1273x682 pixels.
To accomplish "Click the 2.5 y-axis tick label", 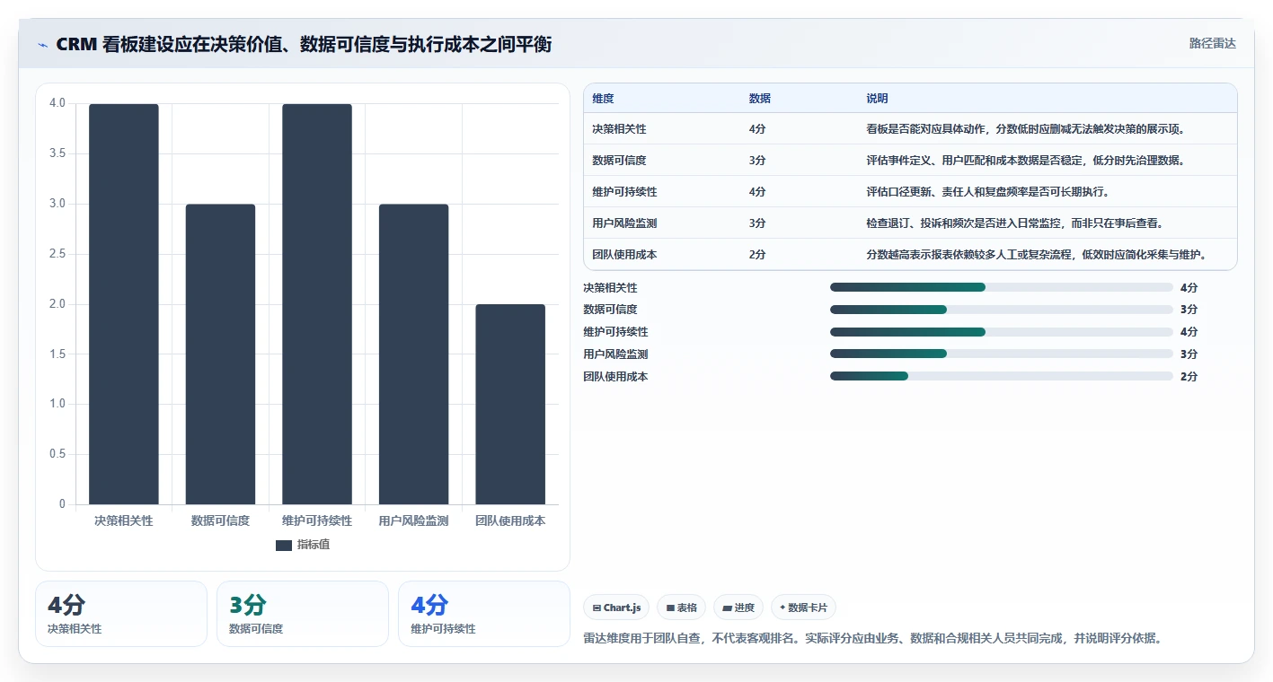I will pyautogui.click(x=57, y=254).
